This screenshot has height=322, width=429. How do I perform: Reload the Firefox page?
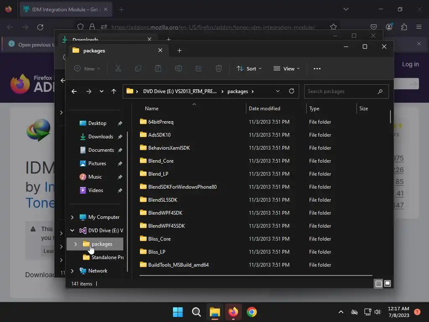click(x=40, y=27)
